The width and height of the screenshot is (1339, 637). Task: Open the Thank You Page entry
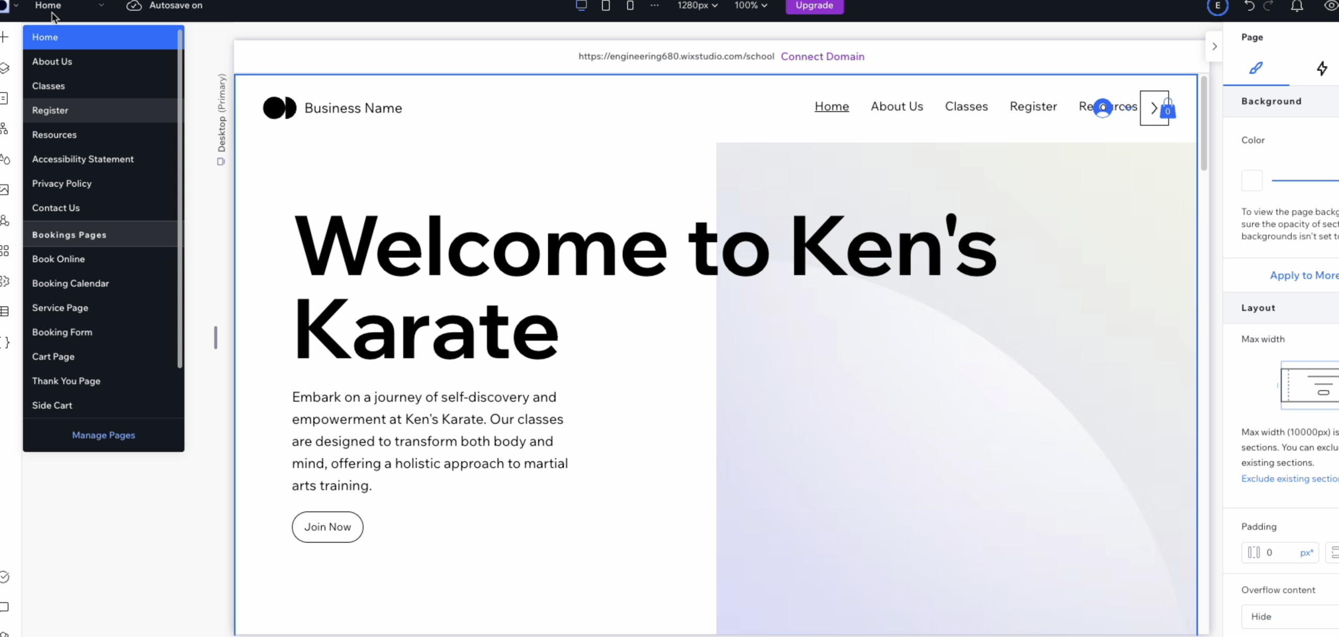tap(100, 381)
